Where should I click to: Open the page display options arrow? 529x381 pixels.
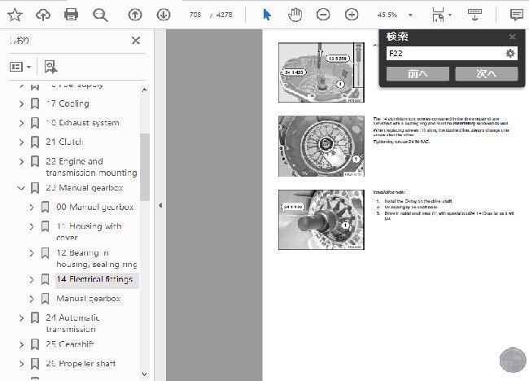(450, 15)
